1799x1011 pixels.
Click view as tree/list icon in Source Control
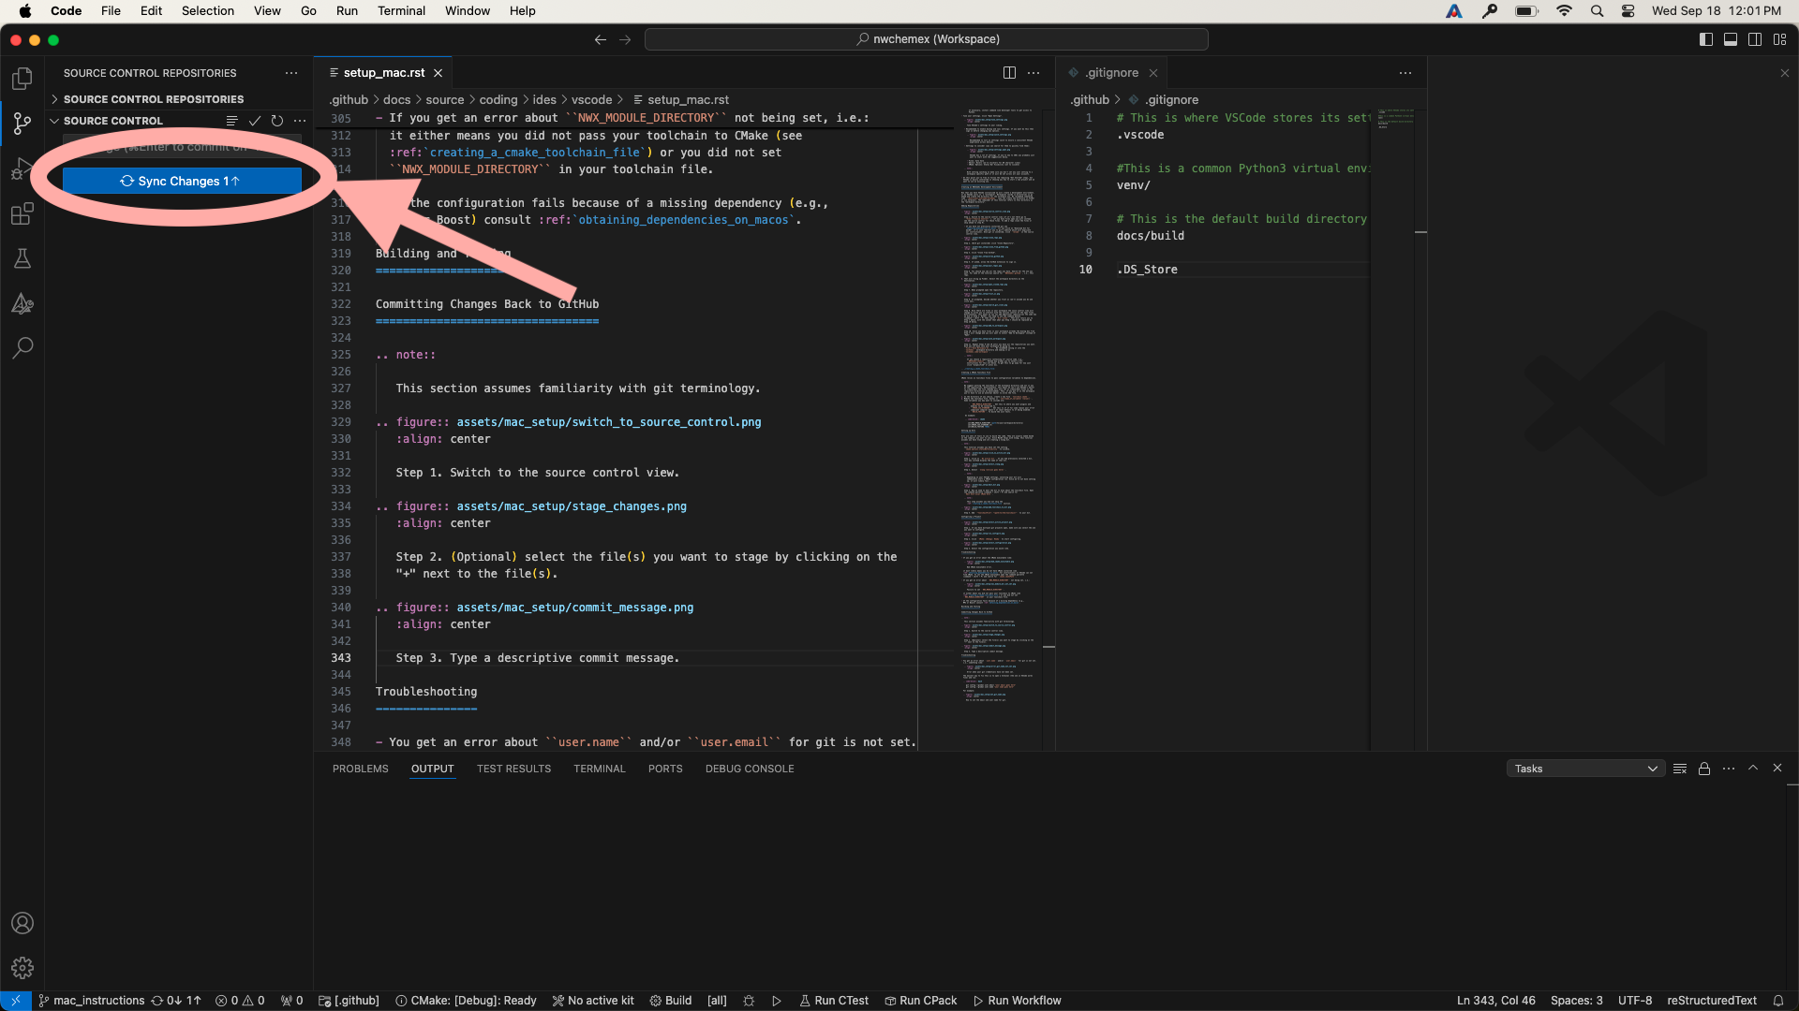click(231, 121)
